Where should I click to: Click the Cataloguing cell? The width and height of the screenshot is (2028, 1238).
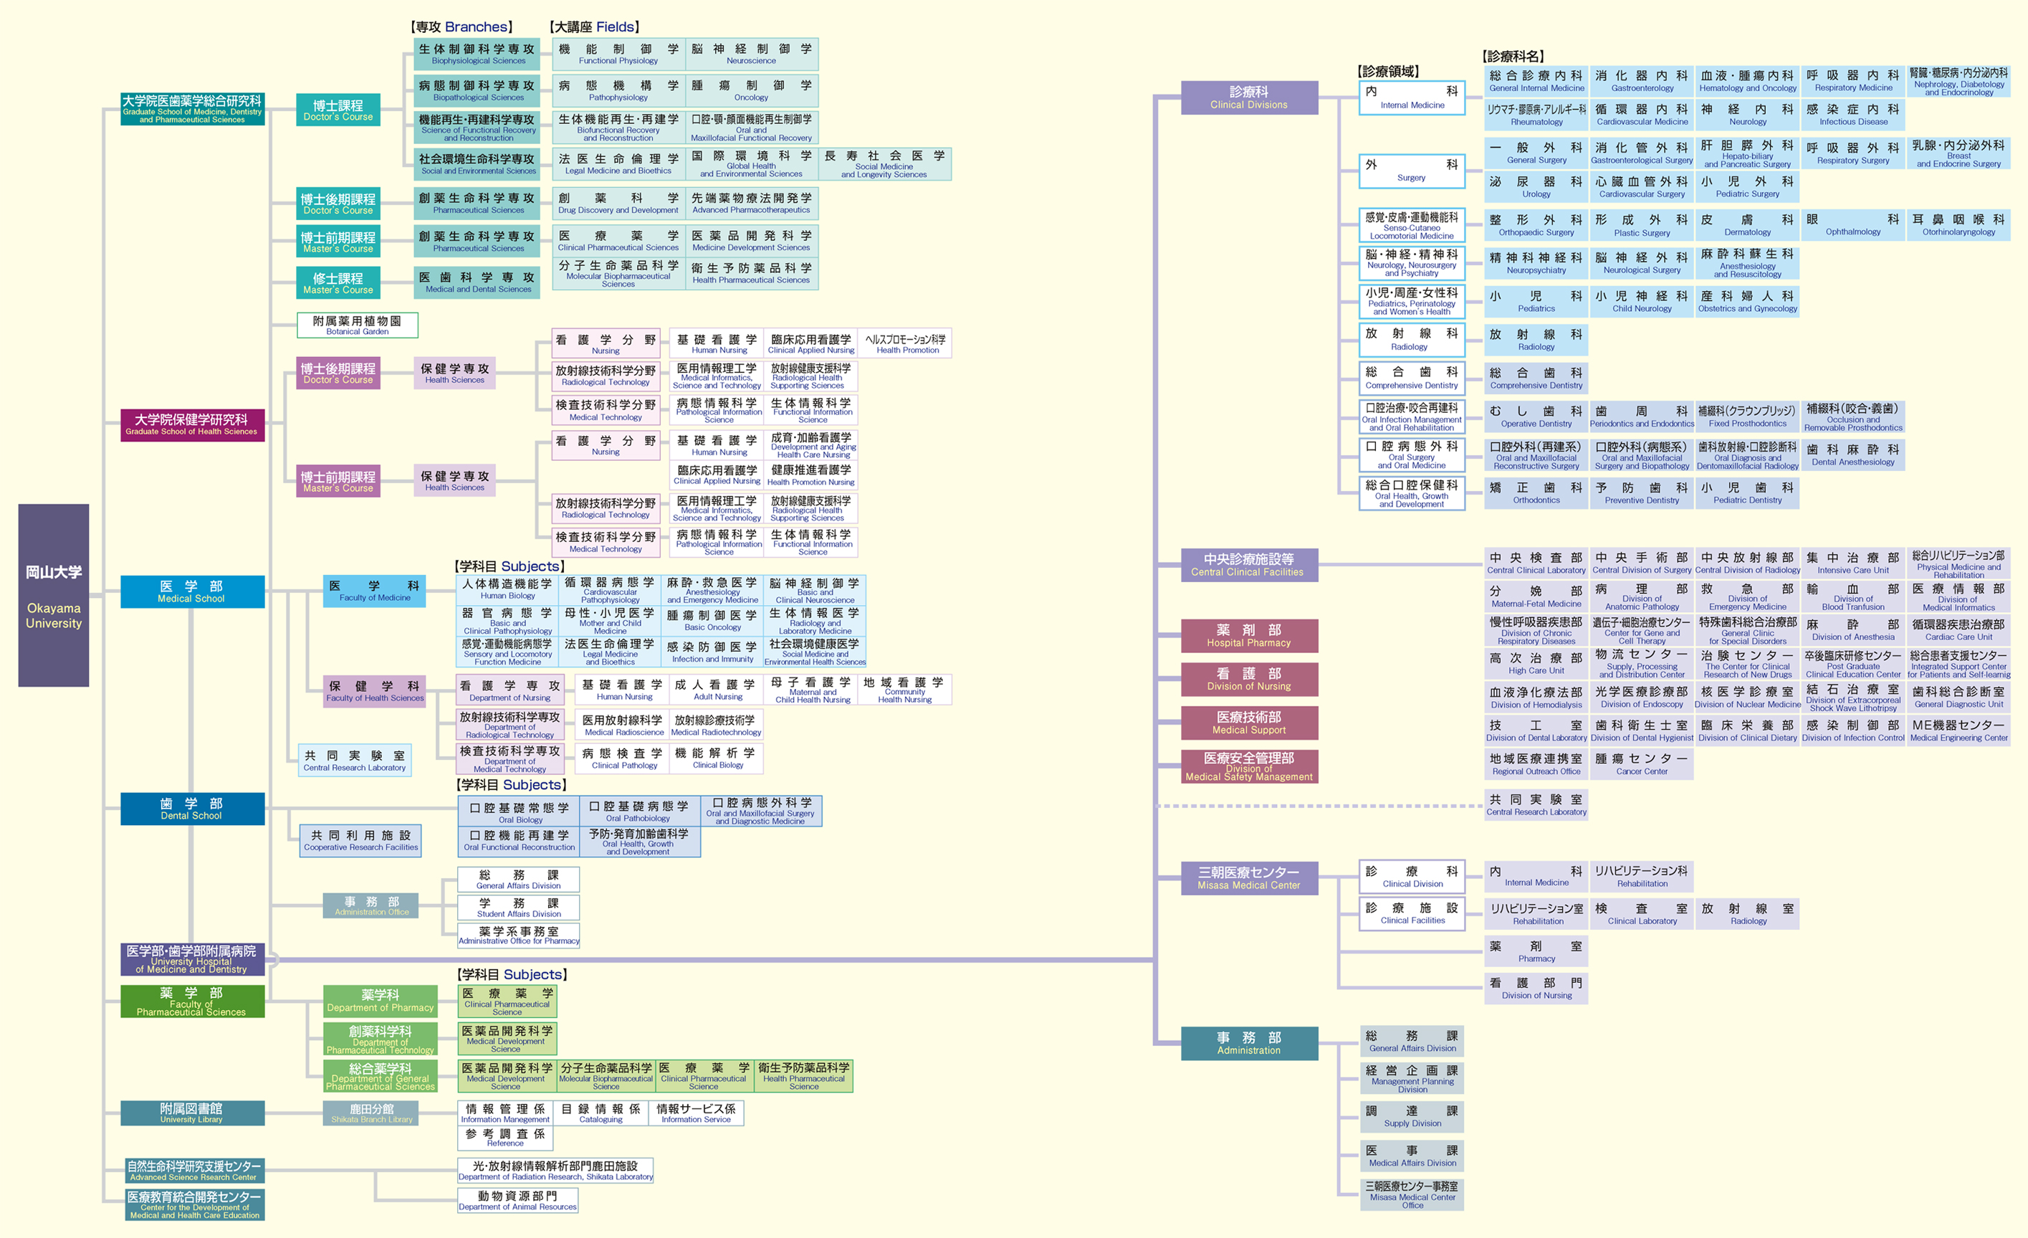[x=601, y=1113]
